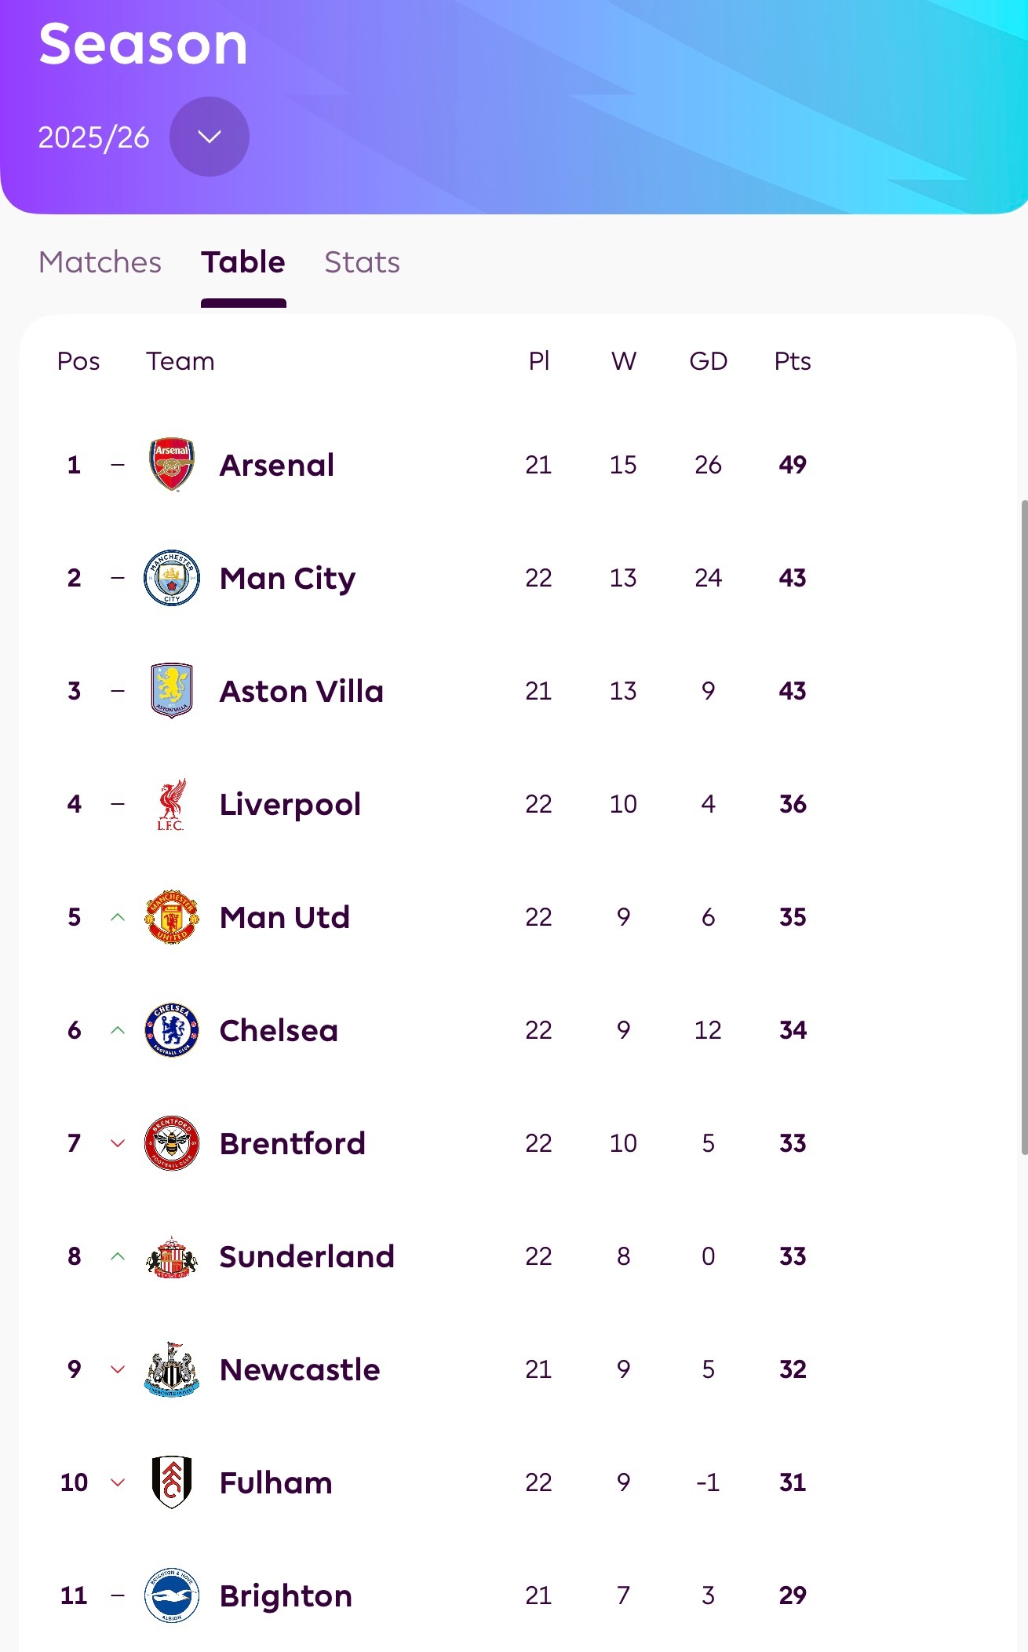Open the Arsenal team name link
Screen dimensions: 1028x1652
point(277,465)
